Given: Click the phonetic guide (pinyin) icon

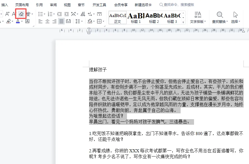Looking at the screenshot, I should [28, 14].
